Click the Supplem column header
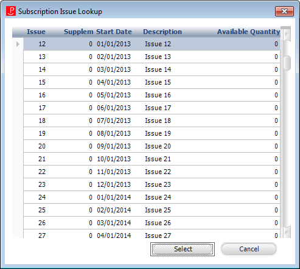This screenshot has width=300, height=269. [78, 32]
